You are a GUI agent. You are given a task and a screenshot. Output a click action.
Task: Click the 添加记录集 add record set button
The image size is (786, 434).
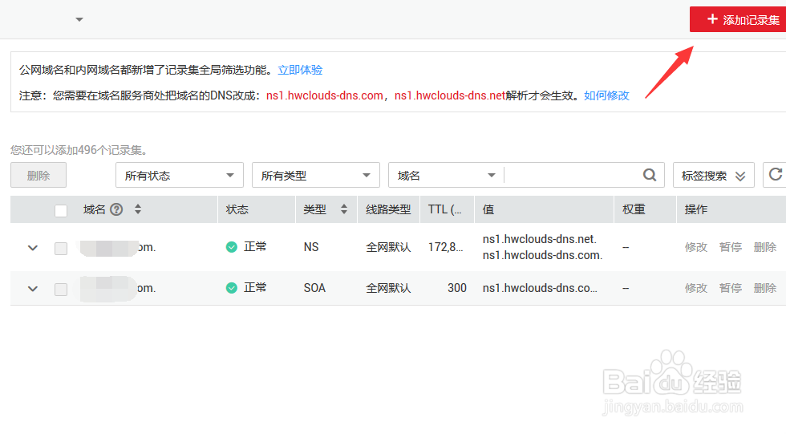click(737, 19)
